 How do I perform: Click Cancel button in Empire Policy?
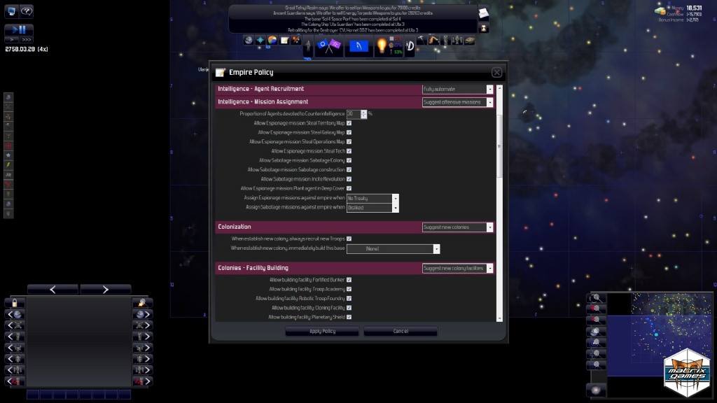tap(401, 331)
